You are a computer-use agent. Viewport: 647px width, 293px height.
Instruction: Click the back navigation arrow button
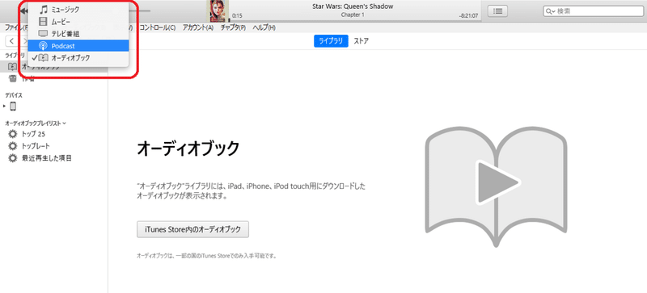[x=12, y=41]
